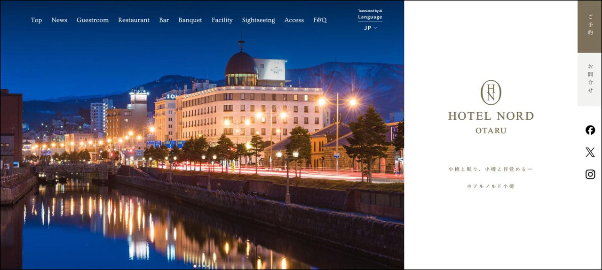The width and height of the screenshot is (602, 270).
Task: Open the News page
Action: (59, 20)
